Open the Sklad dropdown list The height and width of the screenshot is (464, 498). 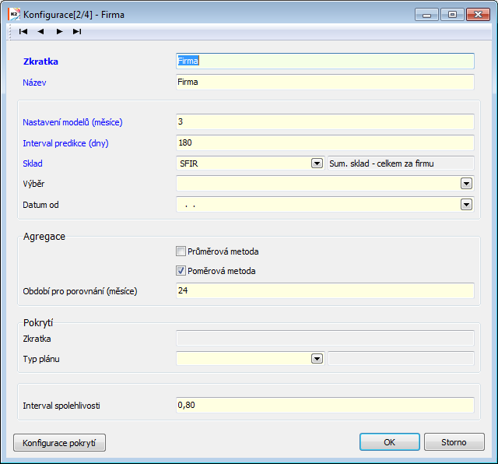click(x=317, y=163)
